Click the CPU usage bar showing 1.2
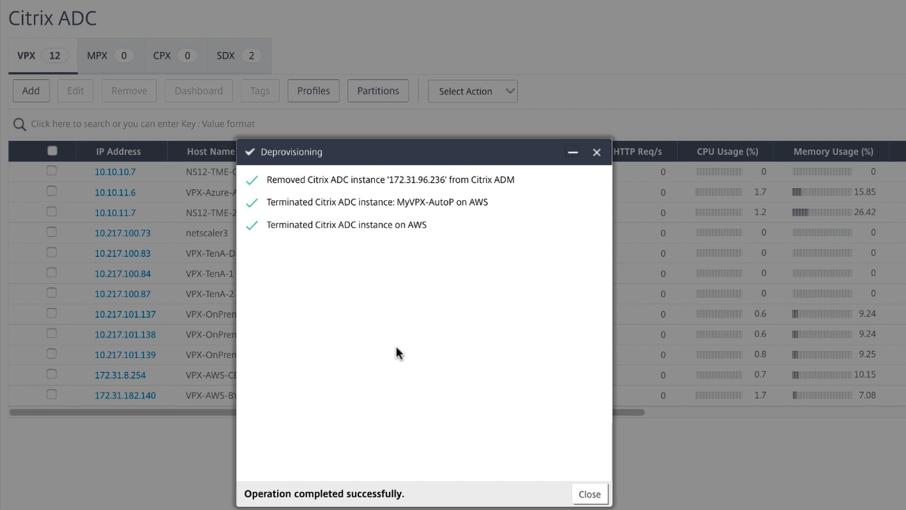Image resolution: width=906 pixels, height=510 pixels. coord(719,212)
